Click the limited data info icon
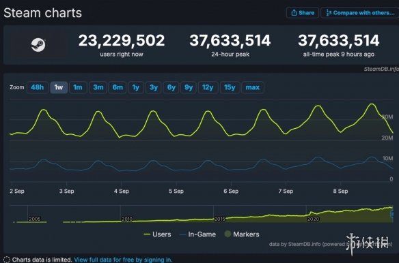 [x=7, y=260]
